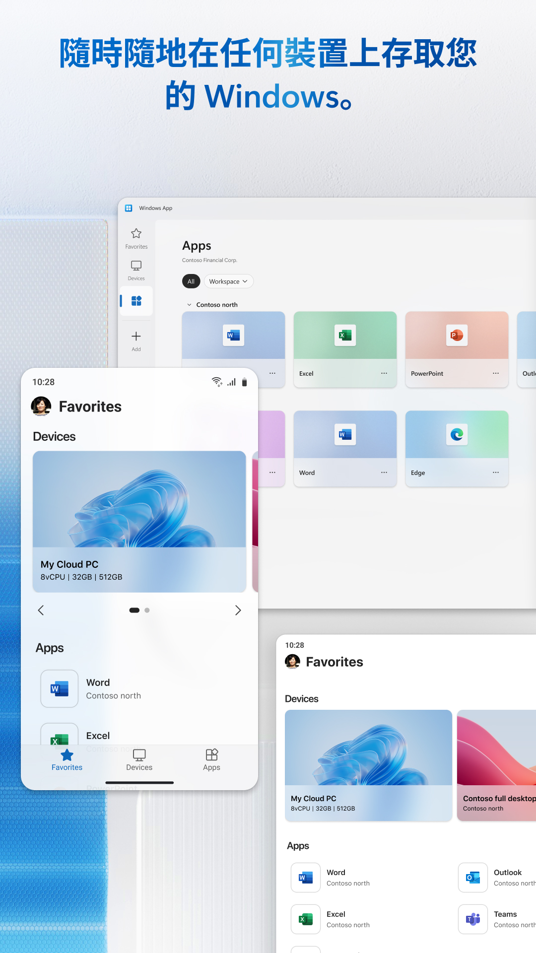Click the Outlook label in tablet Apps list

(x=508, y=873)
